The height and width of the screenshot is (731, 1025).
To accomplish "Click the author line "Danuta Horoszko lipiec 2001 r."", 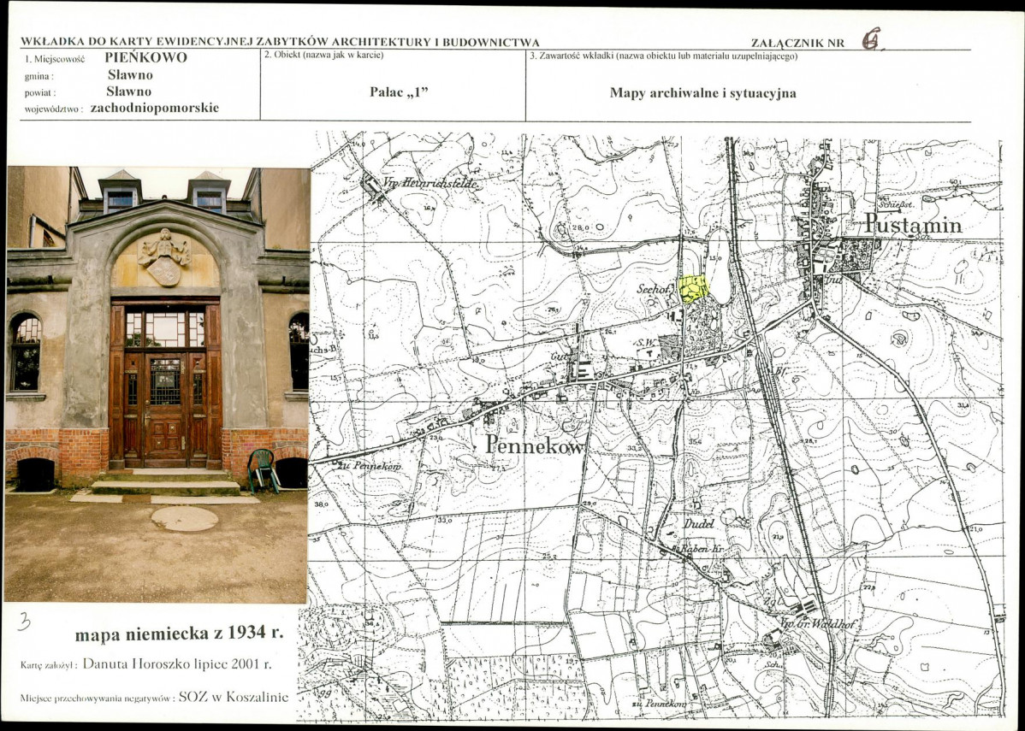I will tap(177, 663).
